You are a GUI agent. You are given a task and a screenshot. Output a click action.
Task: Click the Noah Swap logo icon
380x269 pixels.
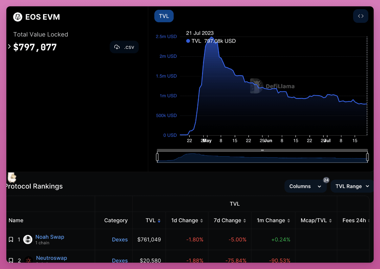point(28,240)
